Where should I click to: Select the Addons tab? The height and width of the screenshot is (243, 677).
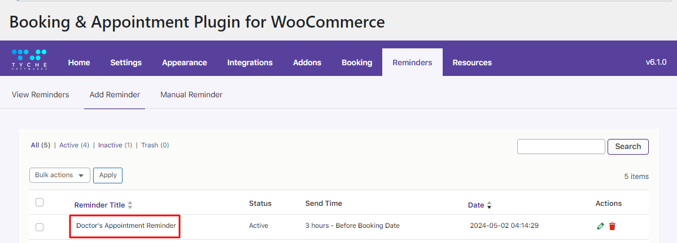pos(307,62)
